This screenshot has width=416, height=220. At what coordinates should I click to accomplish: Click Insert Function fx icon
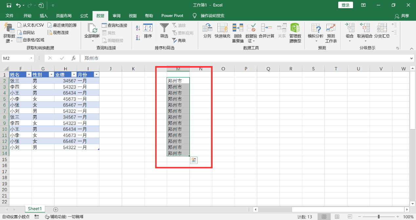coord(74,58)
